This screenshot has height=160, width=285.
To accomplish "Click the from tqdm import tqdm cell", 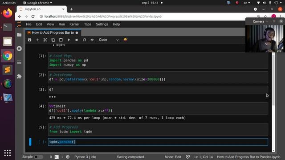I will coord(158,129).
